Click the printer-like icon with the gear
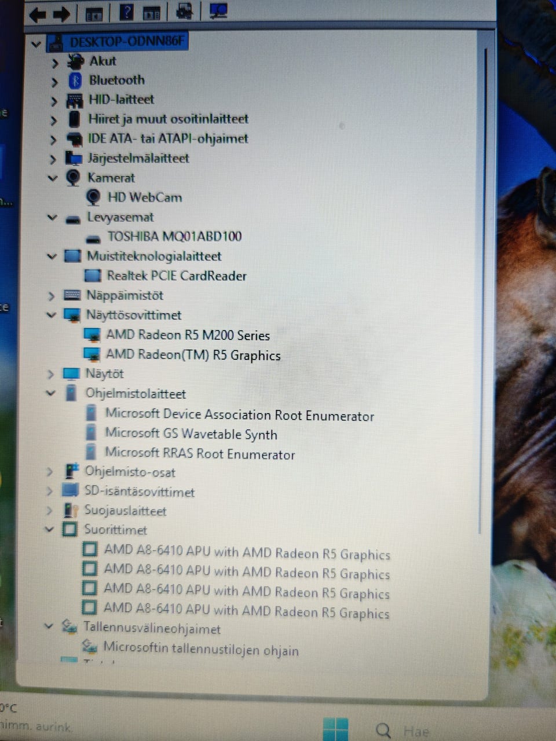 point(185,11)
